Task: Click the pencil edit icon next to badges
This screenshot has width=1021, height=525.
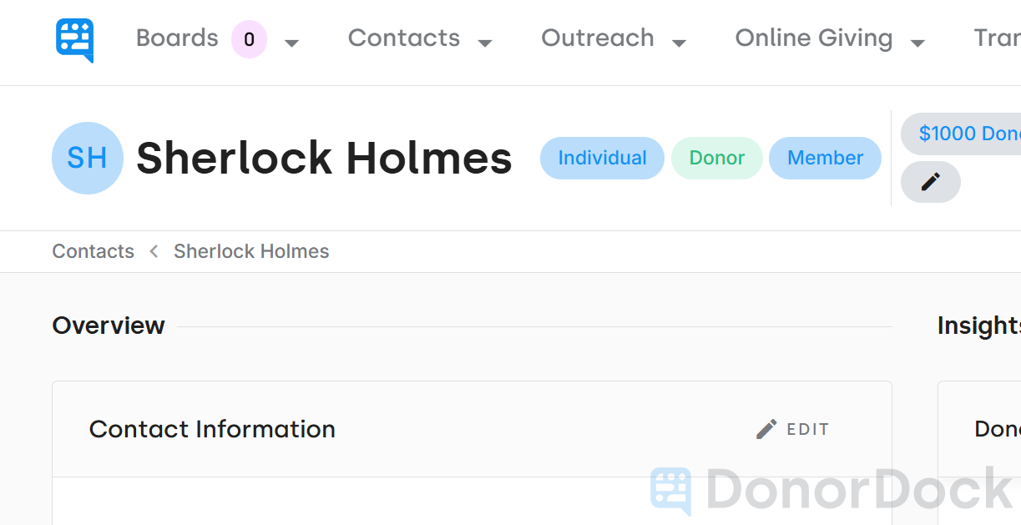Action: 930,182
